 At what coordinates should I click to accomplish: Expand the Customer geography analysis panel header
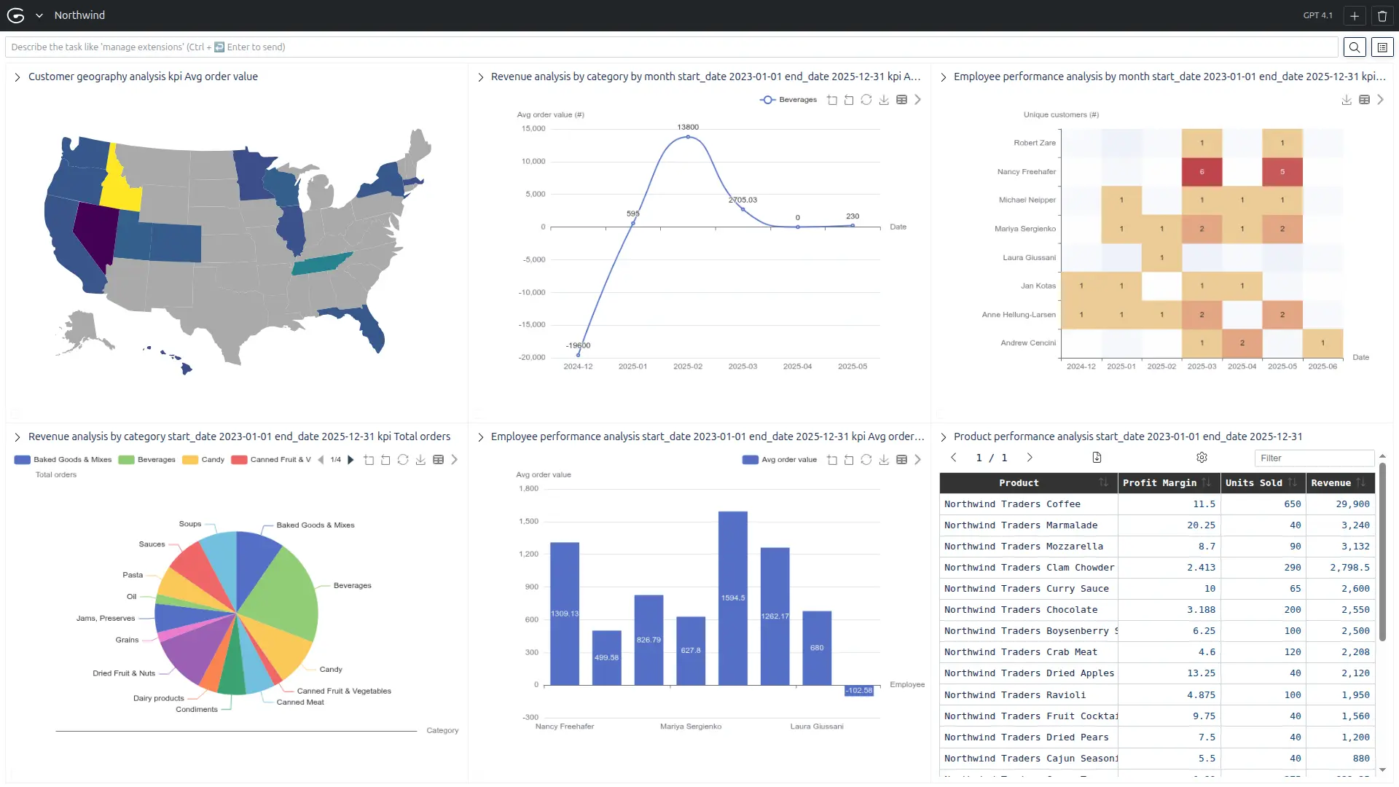pos(17,77)
